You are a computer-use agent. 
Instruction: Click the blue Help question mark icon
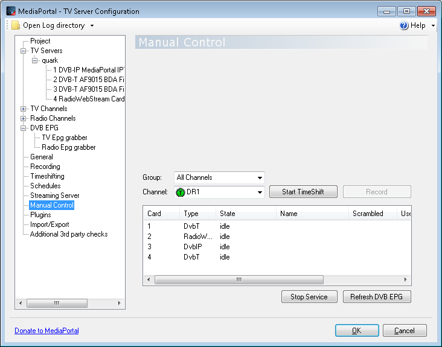pos(404,25)
